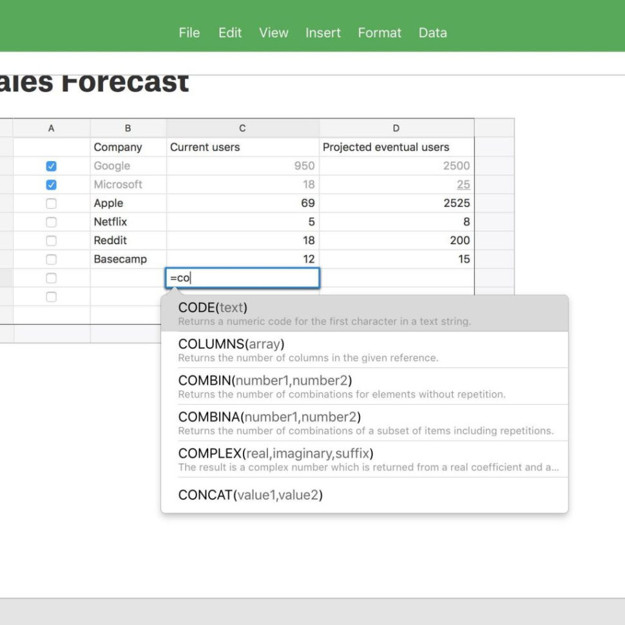Select column C header
The width and height of the screenshot is (625, 625).
click(x=242, y=128)
